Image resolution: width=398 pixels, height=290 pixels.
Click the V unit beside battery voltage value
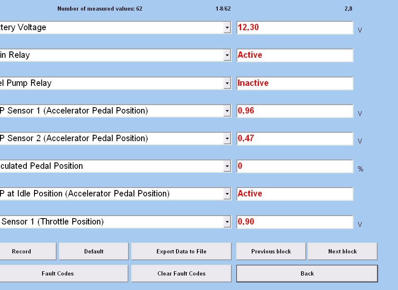(360, 30)
